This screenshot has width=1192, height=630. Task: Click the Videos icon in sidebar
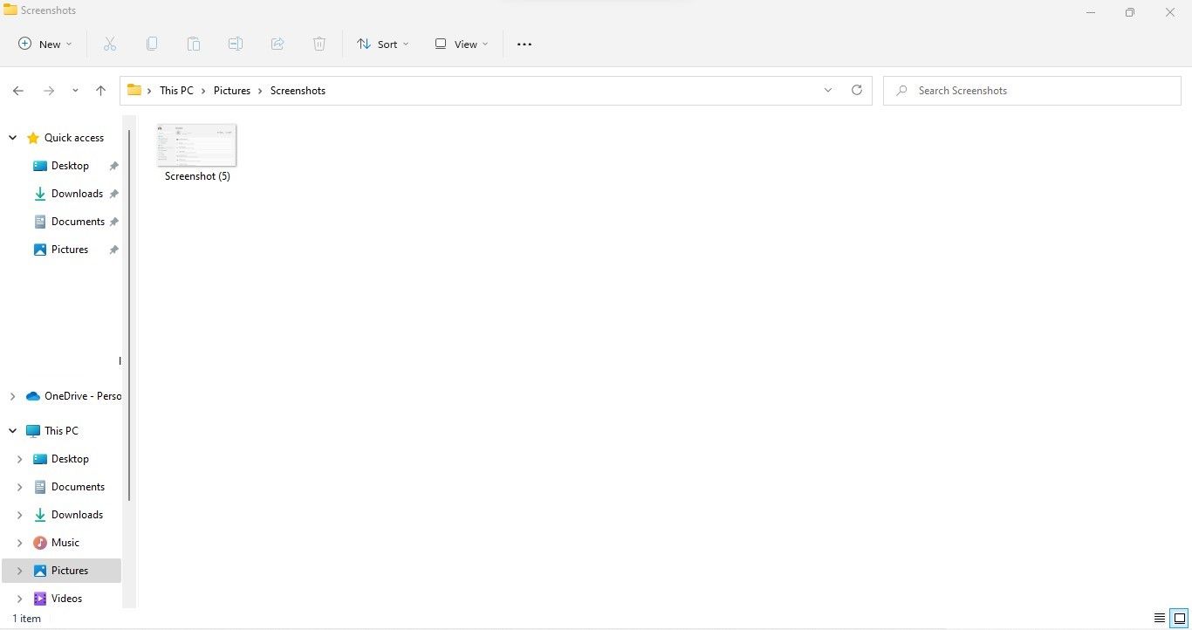coord(40,599)
